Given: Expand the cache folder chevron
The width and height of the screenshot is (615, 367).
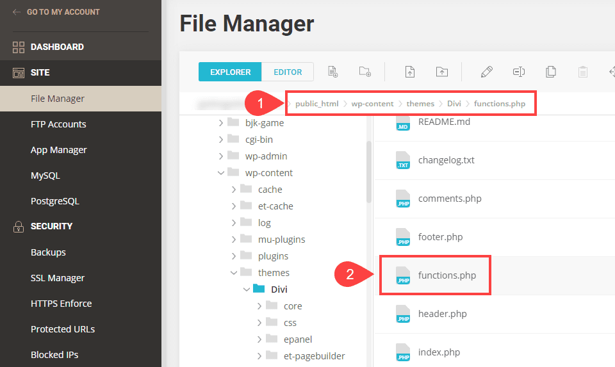Looking at the screenshot, I should (x=234, y=190).
